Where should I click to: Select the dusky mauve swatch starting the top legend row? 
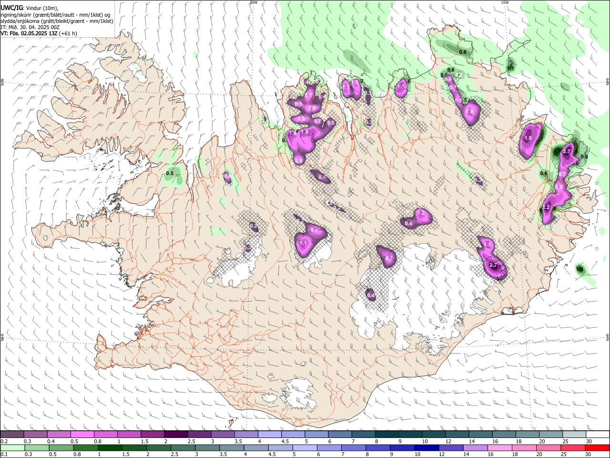pyautogui.click(x=12, y=435)
